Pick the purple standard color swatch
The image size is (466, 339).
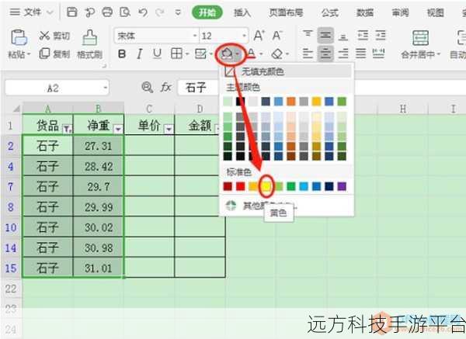[342, 186]
